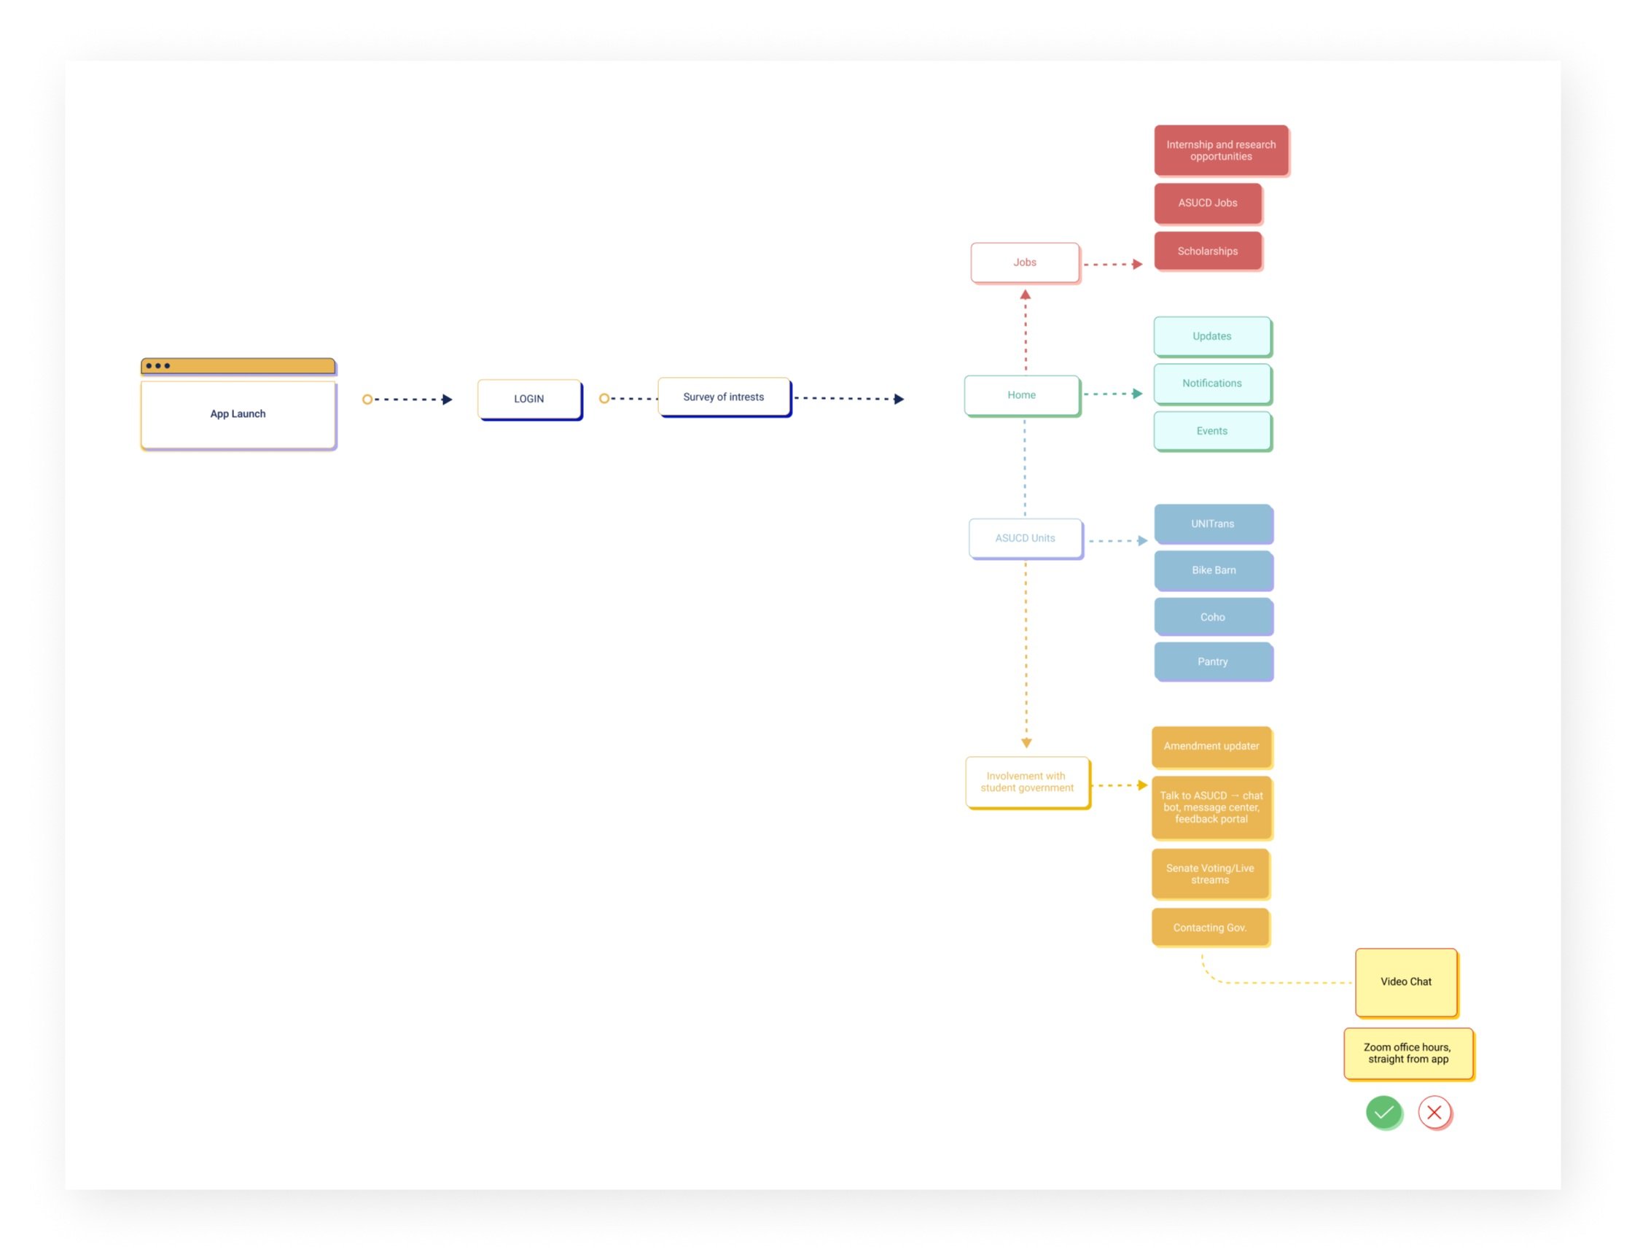Click the Involvement with student government node

(1026, 781)
